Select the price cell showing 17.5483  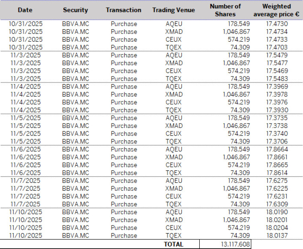[276, 79]
